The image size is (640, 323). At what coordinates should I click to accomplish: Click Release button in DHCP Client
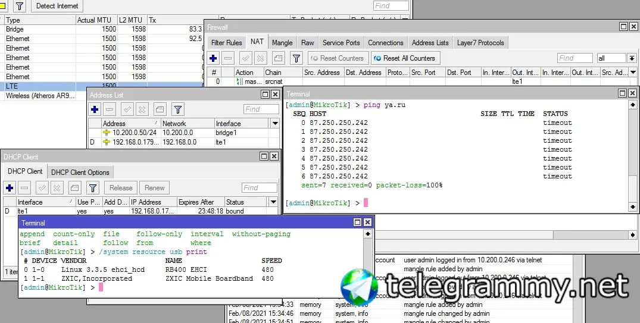(121, 188)
